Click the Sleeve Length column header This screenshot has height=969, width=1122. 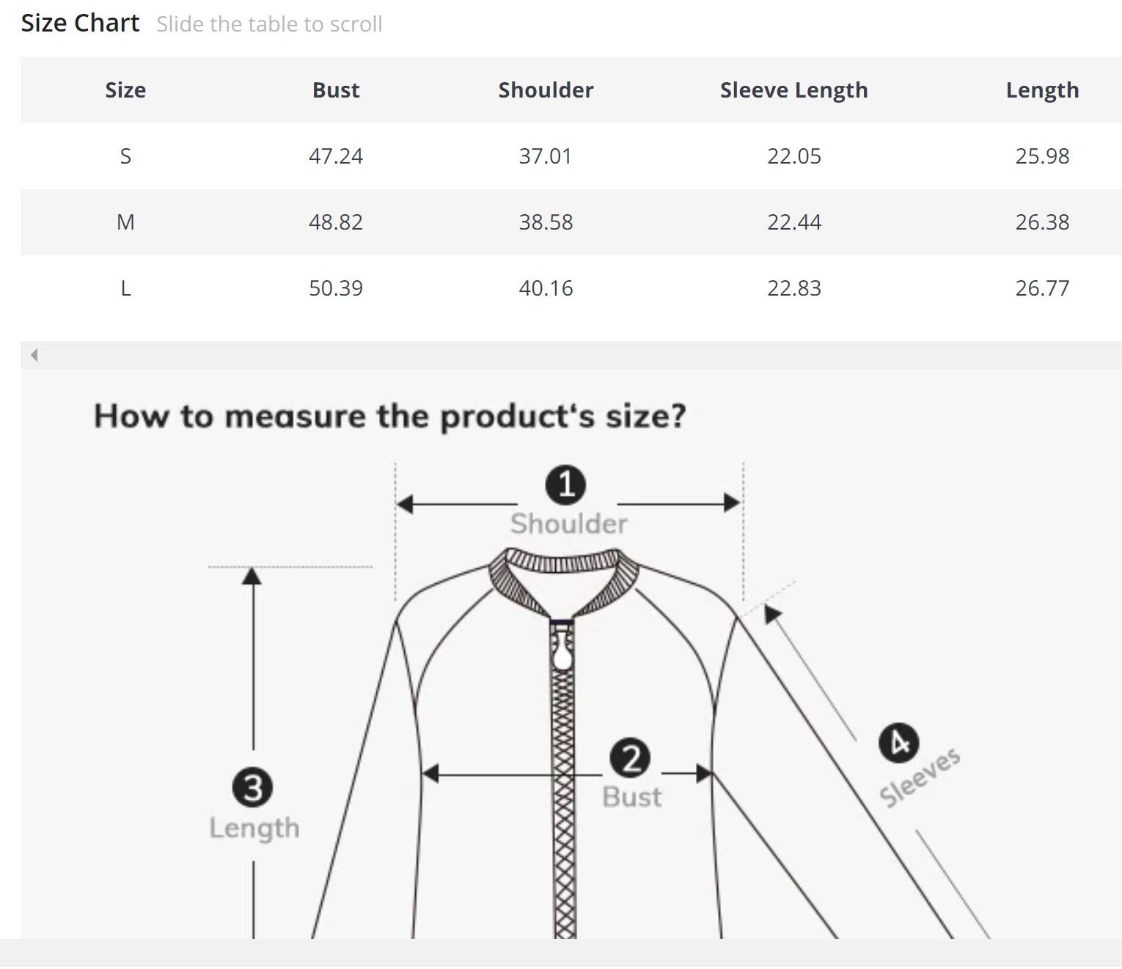click(x=793, y=90)
